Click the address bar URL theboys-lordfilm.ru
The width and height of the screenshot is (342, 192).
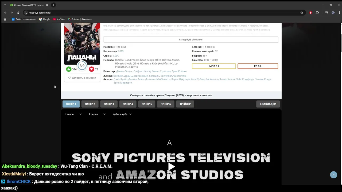40,13
